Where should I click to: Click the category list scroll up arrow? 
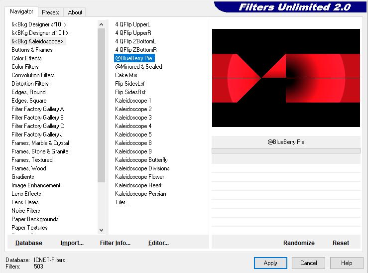coord(102,24)
